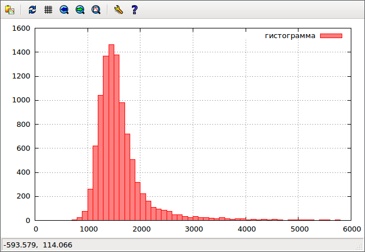
Task: Click the red legend sample box
Action: 331,36
